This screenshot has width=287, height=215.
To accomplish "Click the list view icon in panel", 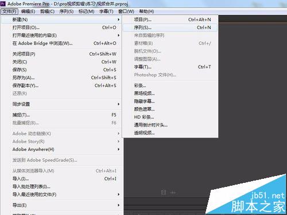I will point(164,193).
